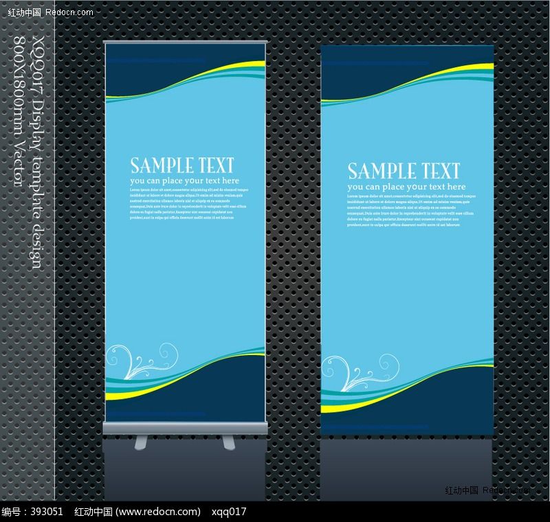Select left banner's 'you can place your text here' subtitle

185,181
